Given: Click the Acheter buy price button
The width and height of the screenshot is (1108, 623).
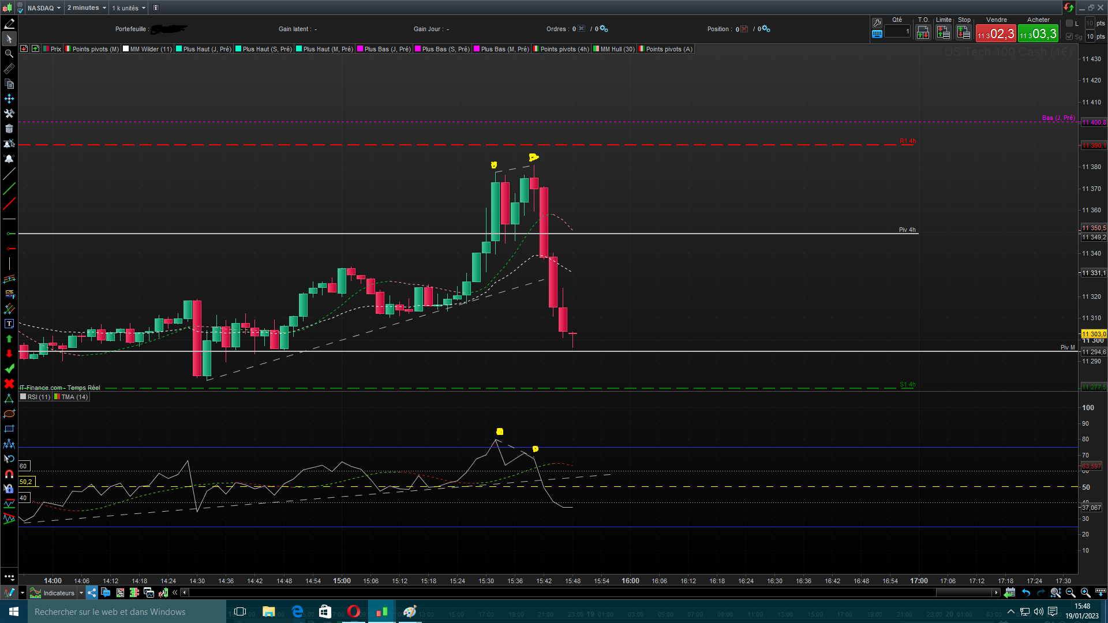Looking at the screenshot, I should pyautogui.click(x=1038, y=33).
